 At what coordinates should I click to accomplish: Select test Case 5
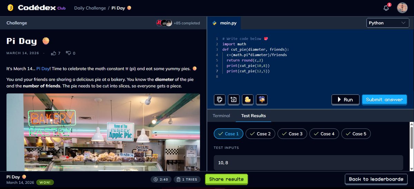(x=356, y=134)
